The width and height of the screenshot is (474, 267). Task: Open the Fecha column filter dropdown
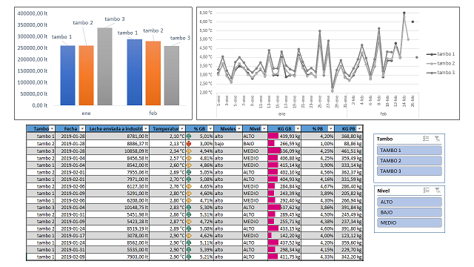coord(82,128)
